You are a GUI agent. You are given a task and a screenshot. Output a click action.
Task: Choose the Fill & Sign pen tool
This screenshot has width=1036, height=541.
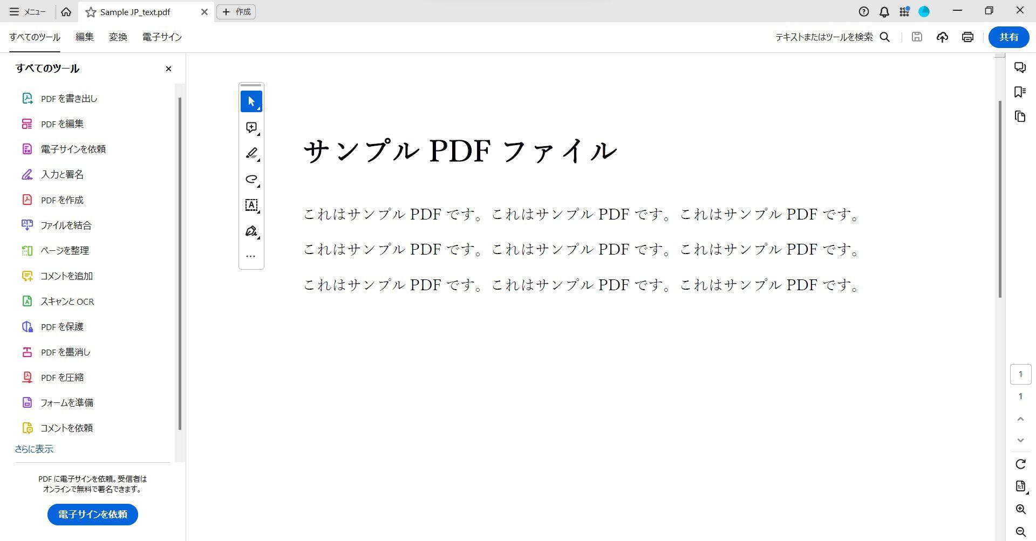click(x=251, y=231)
